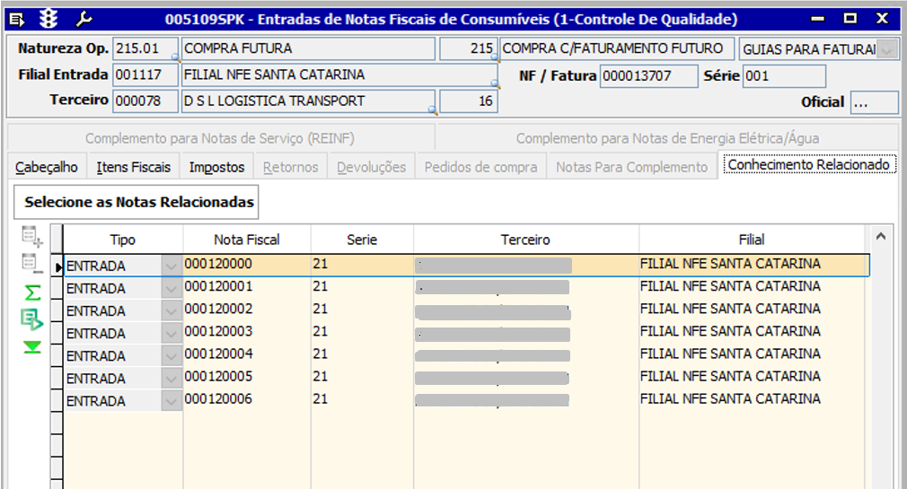Click the remove row icon beside grid
This screenshot has width=907, height=489.
(x=32, y=264)
